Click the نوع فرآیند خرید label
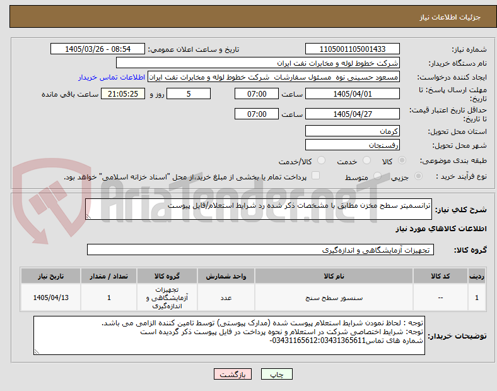 pos(462,176)
